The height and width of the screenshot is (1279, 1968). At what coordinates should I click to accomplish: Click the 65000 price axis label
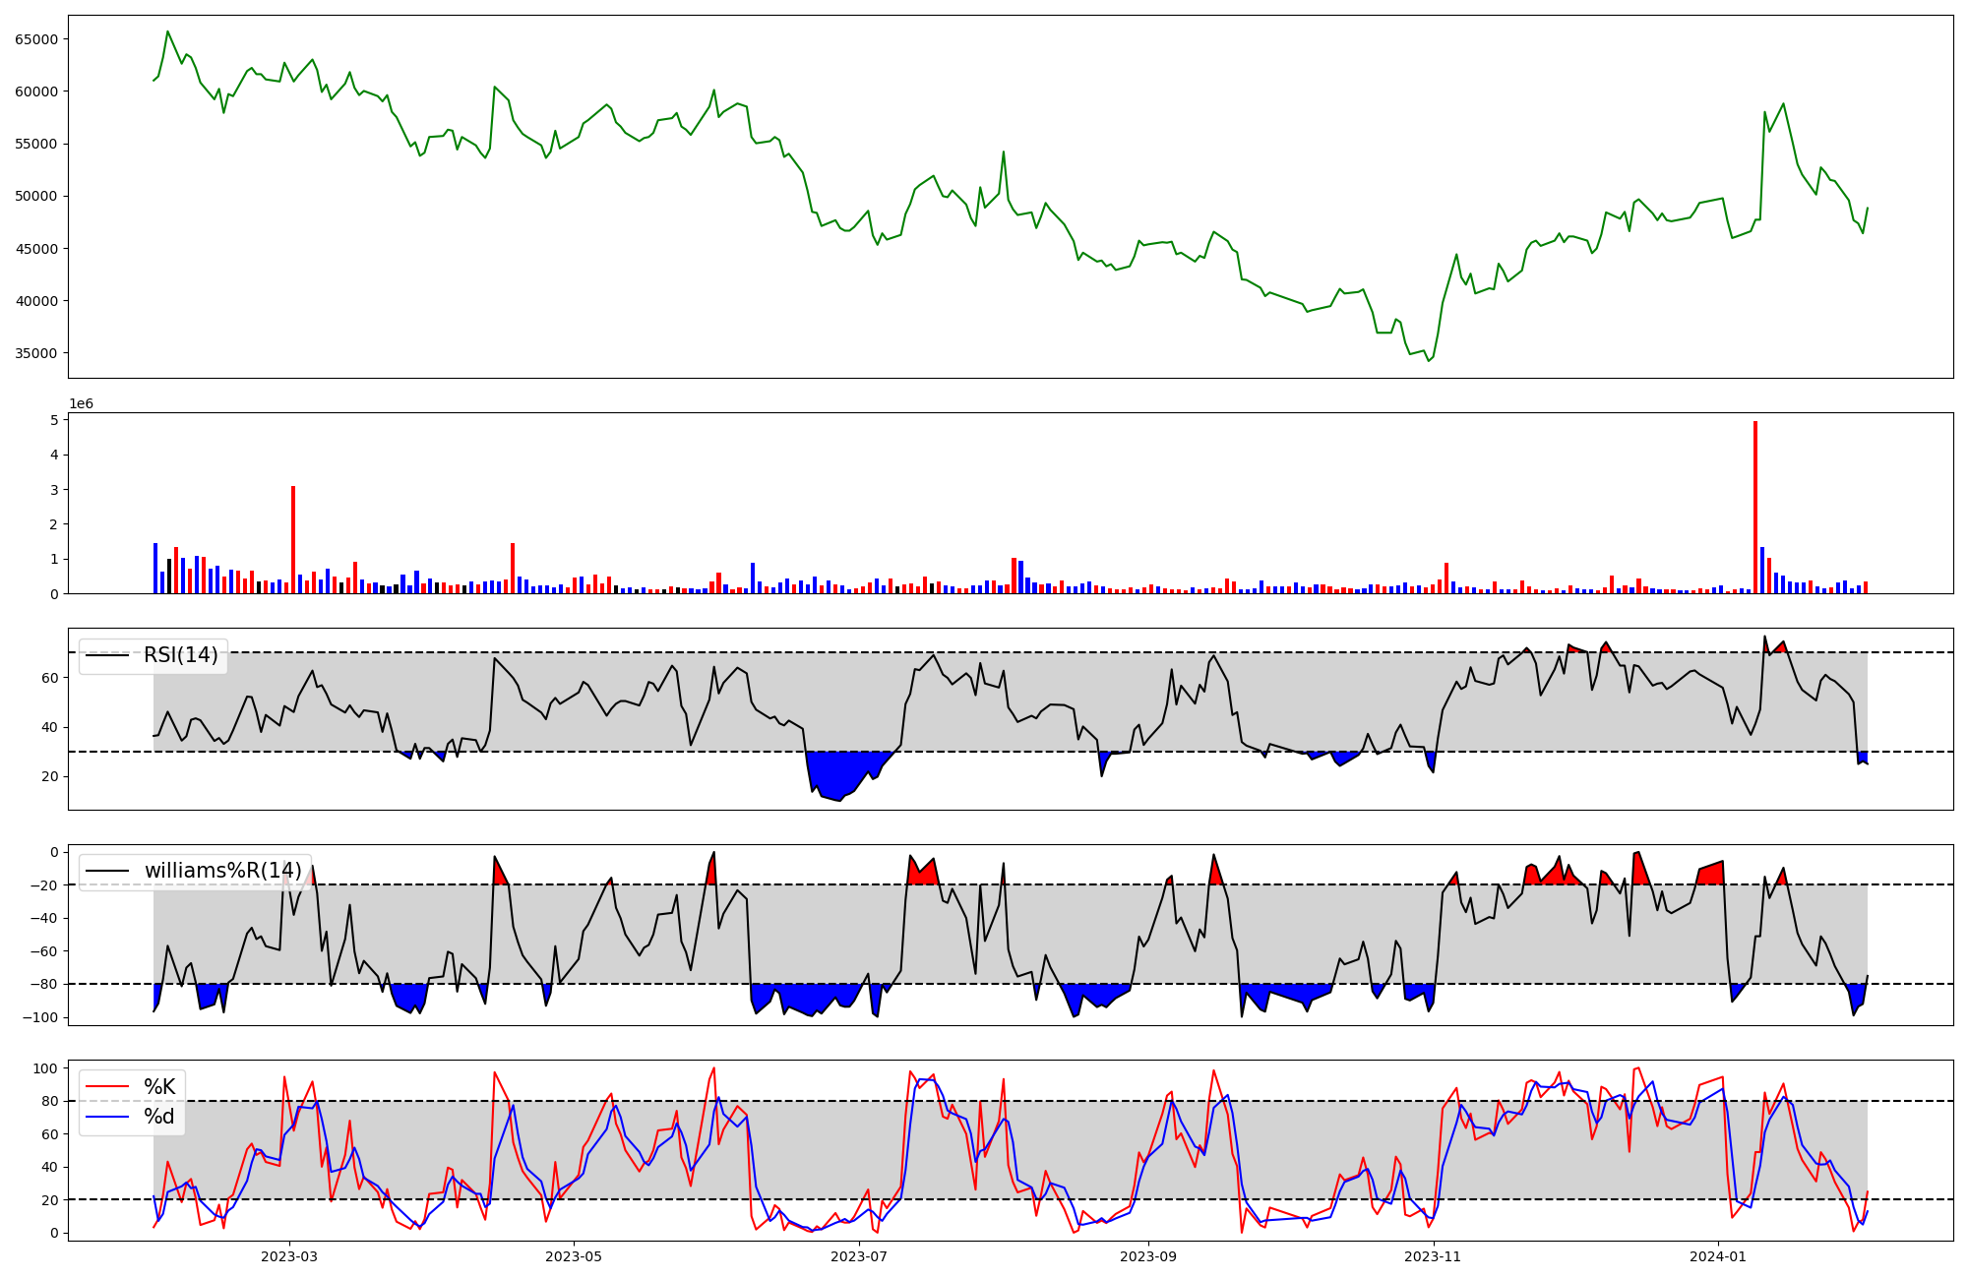click(x=36, y=39)
